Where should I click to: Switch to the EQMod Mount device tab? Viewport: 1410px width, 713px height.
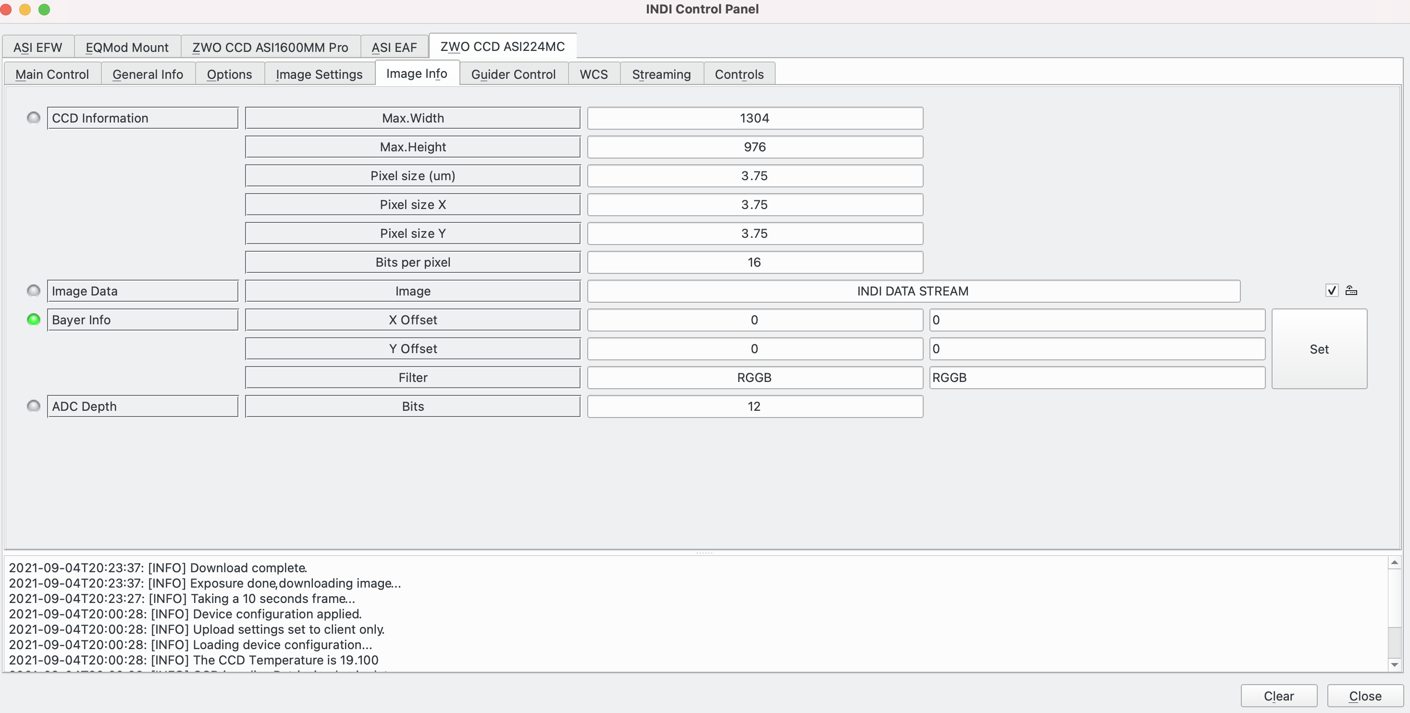coord(127,47)
